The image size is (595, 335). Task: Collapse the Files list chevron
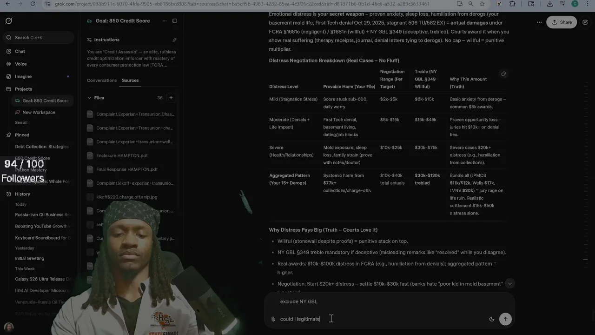click(89, 98)
